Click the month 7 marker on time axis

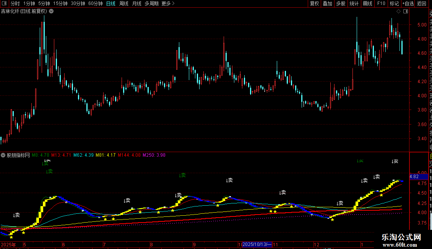pyautogui.click(x=104, y=244)
